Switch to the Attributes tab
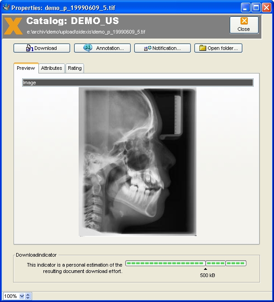274x302 pixels. [x=52, y=68]
